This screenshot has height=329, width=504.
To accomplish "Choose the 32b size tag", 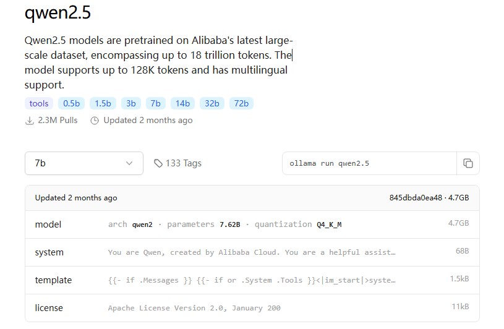I will point(212,103).
